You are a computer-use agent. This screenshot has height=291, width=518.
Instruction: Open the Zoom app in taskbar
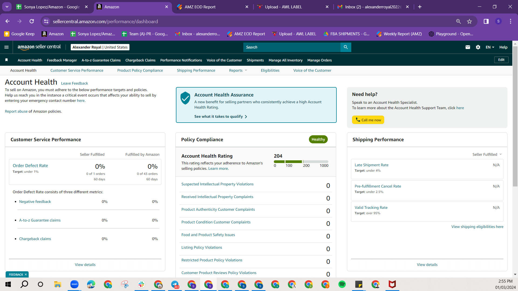point(74,284)
